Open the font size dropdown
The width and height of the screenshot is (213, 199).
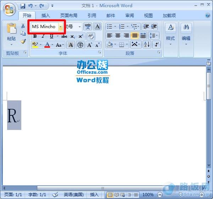click(x=80, y=27)
